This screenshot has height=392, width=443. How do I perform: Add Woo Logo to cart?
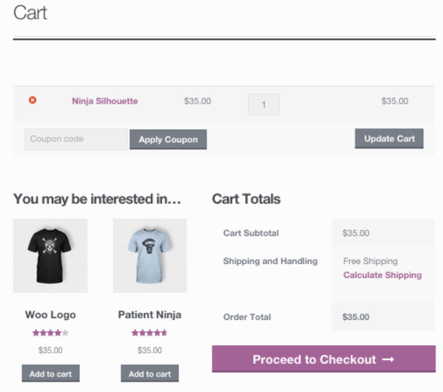point(50,374)
